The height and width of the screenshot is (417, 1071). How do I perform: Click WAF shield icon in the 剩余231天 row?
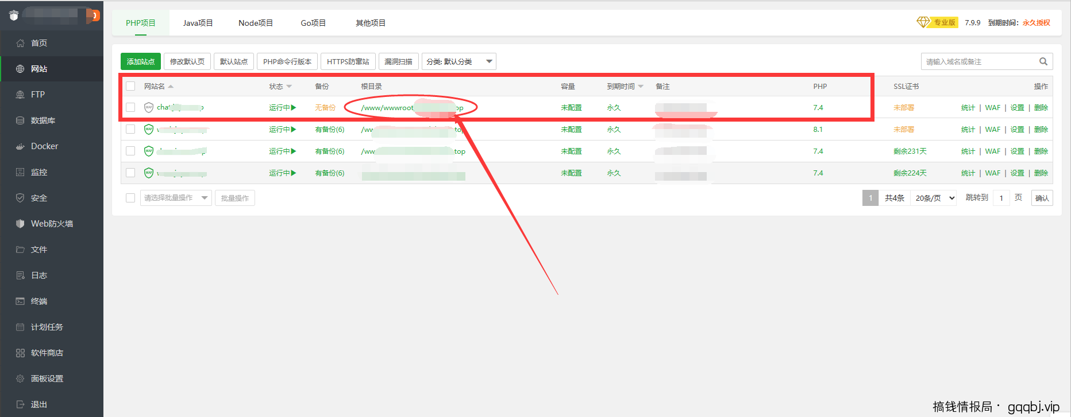point(149,151)
